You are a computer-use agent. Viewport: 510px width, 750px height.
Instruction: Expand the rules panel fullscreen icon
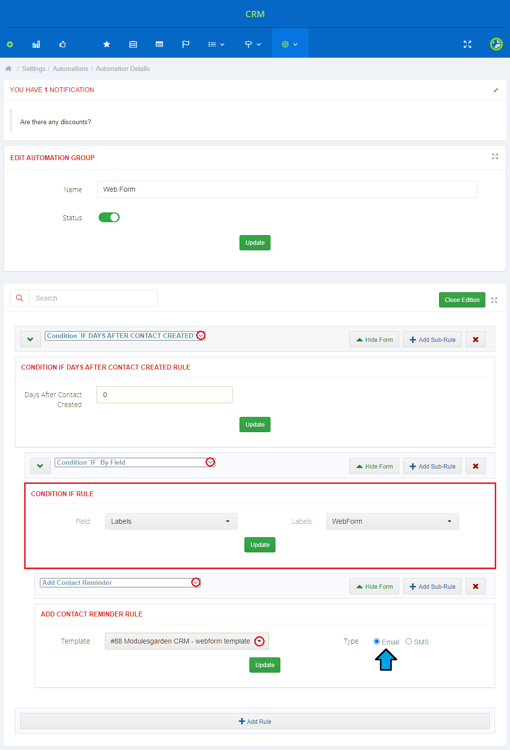[x=494, y=300]
